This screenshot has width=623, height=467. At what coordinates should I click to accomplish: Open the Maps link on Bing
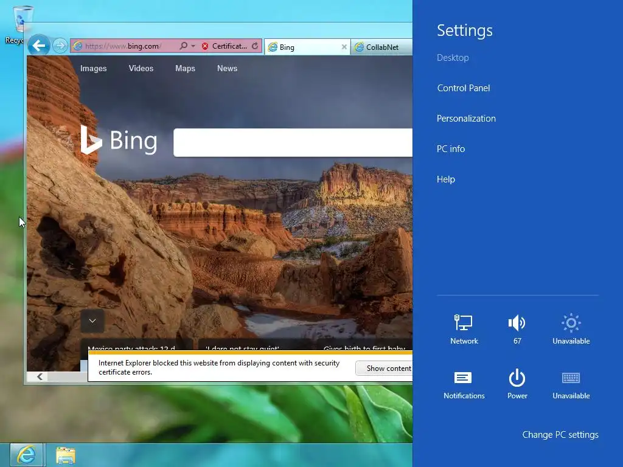[185, 68]
